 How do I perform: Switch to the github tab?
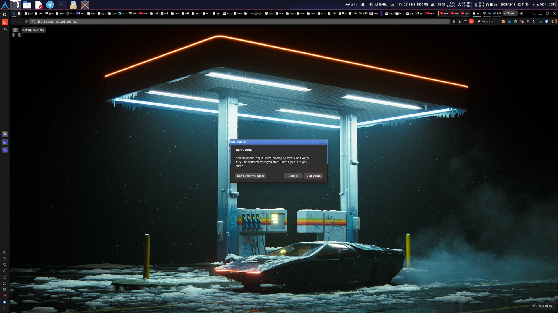(x=259, y=13)
